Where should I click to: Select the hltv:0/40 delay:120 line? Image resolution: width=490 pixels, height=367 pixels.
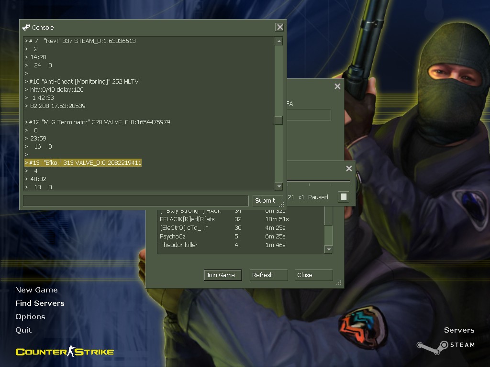tap(54, 89)
